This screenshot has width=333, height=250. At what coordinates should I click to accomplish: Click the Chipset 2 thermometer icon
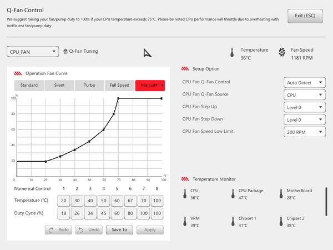point(281,221)
